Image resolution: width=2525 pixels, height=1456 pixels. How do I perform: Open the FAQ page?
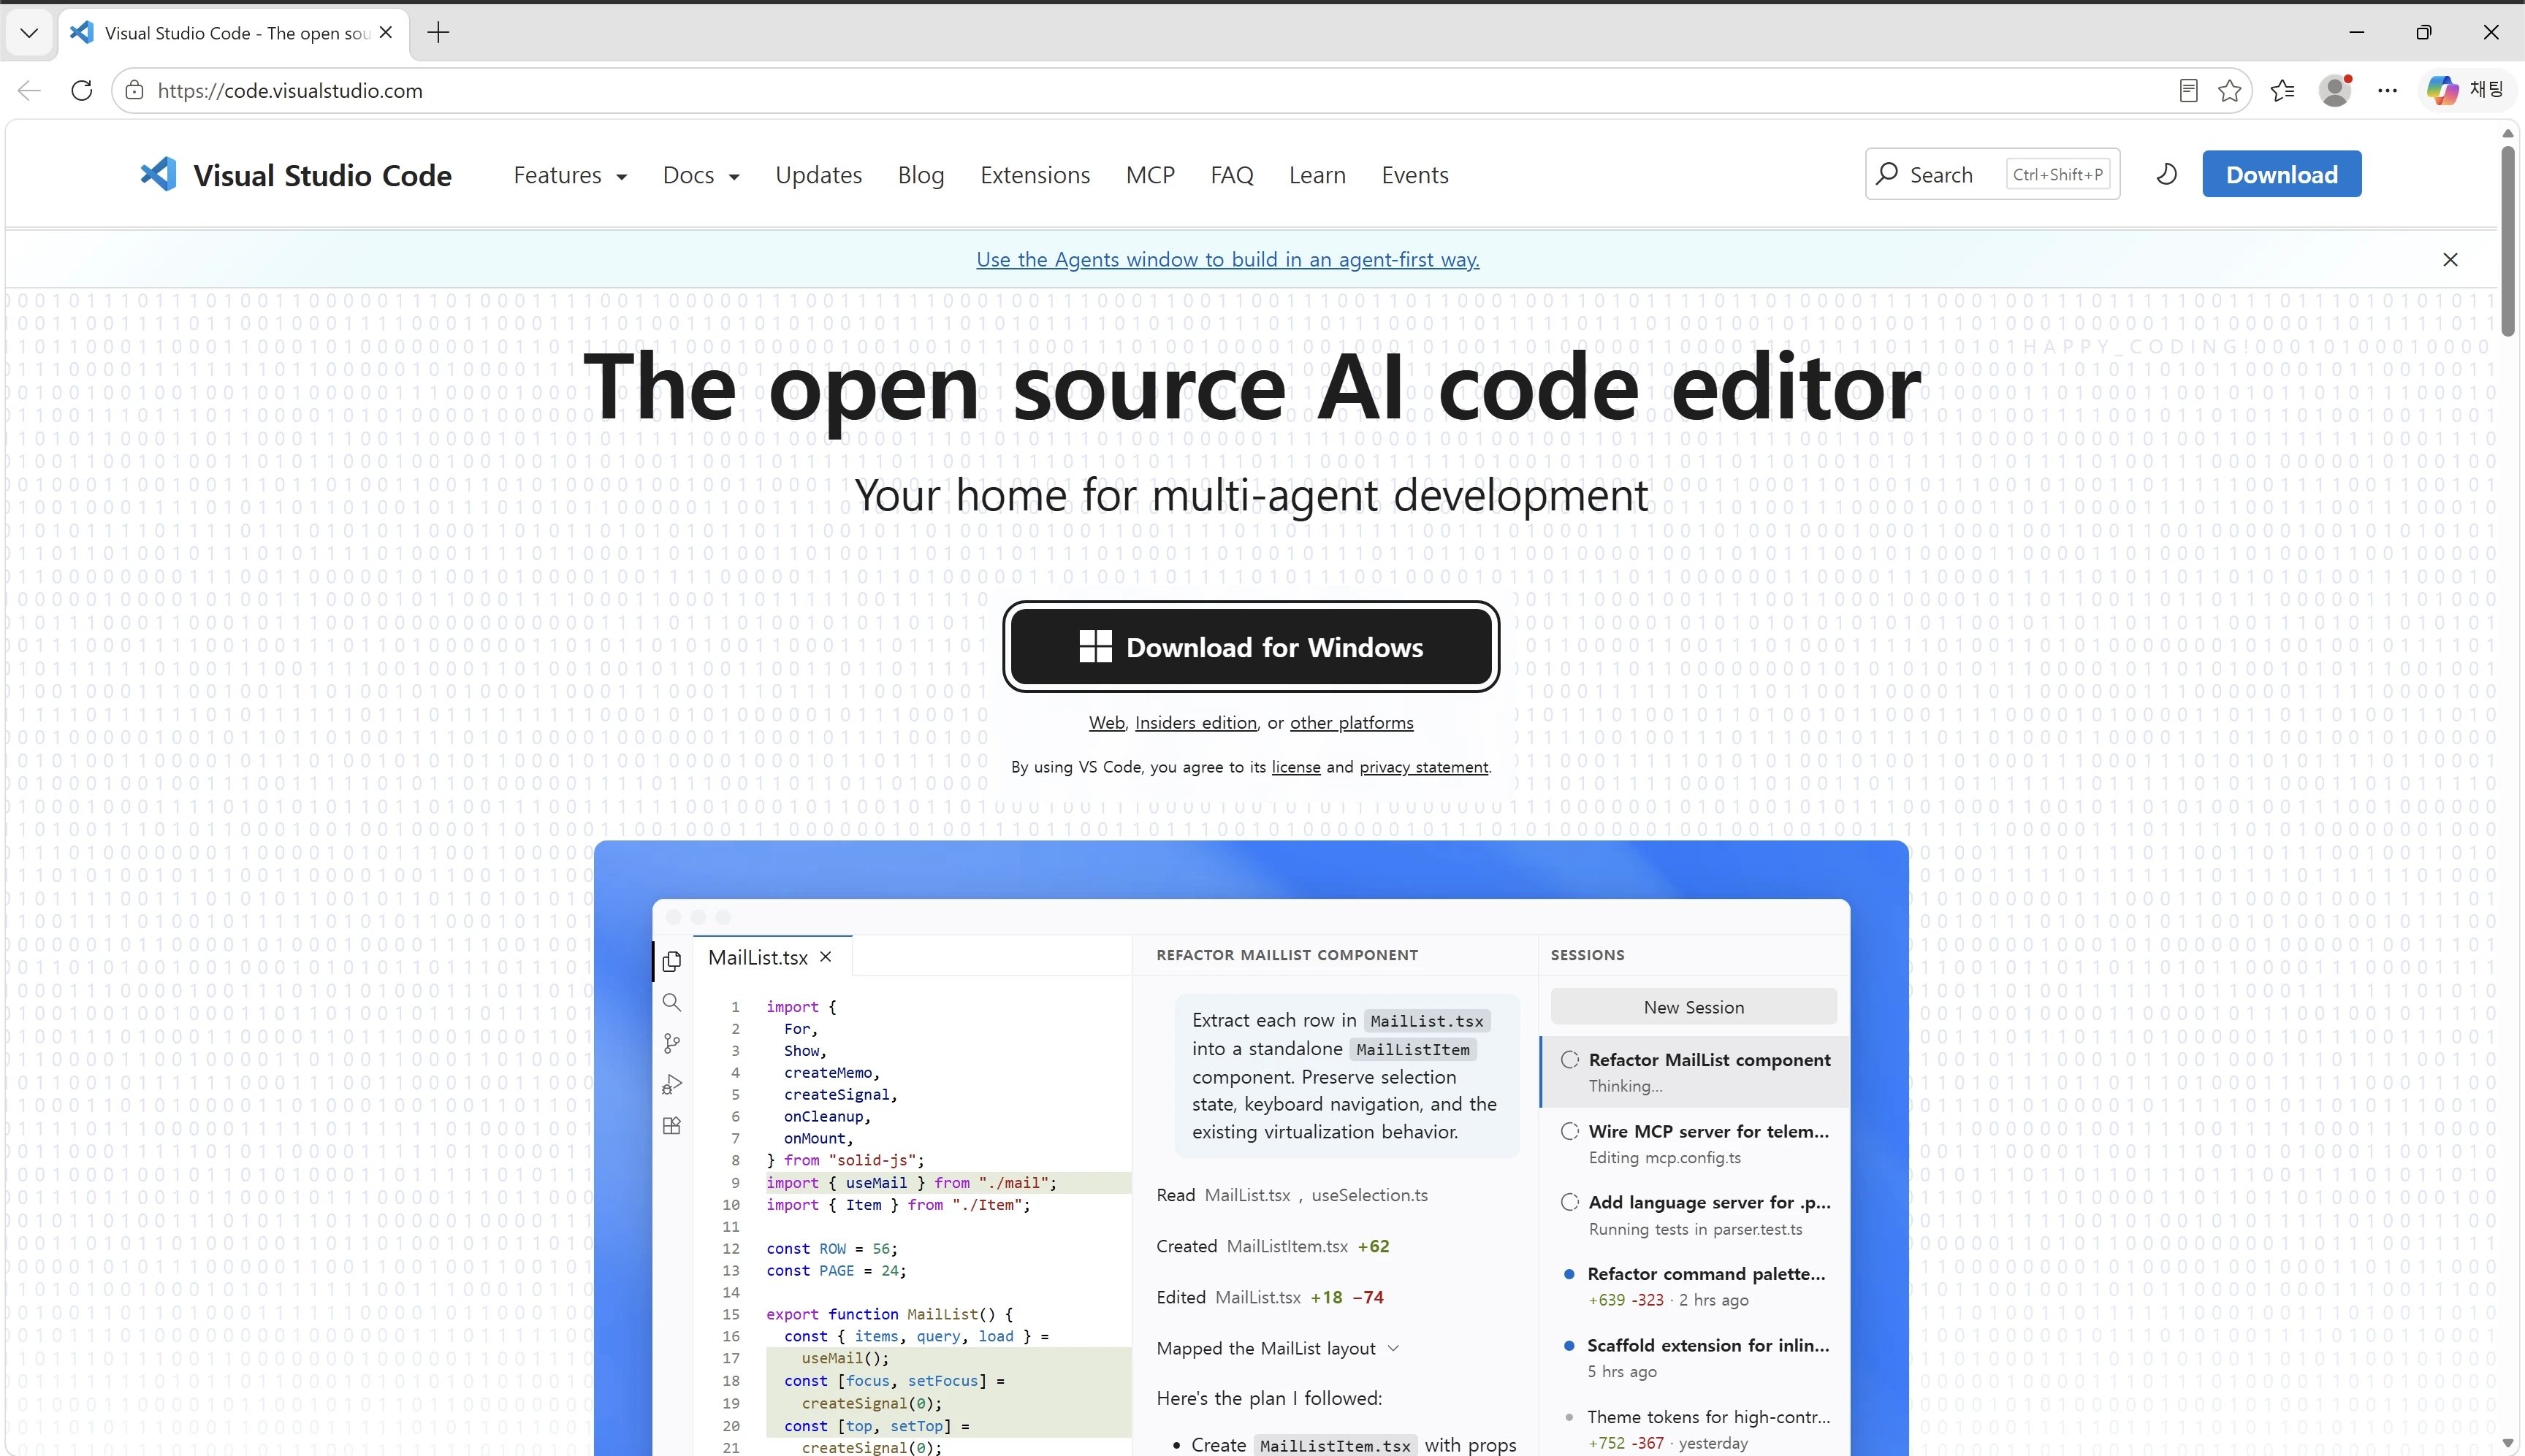[x=1232, y=175]
